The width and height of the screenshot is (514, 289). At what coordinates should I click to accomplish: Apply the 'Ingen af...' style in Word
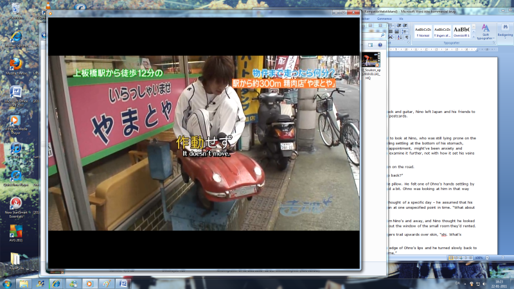coord(442,31)
